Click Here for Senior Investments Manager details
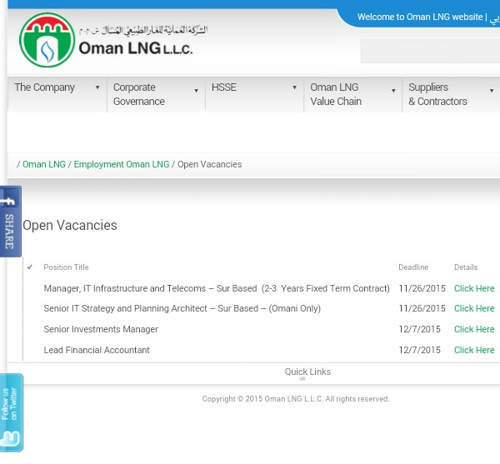Image resolution: width=500 pixels, height=464 pixels. pyautogui.click(x=473, y=329)
